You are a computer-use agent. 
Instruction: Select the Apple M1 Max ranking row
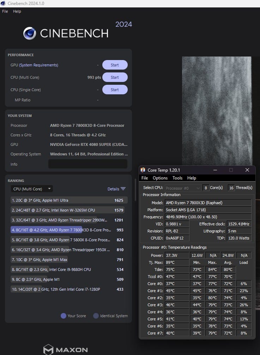pos(69,260)
